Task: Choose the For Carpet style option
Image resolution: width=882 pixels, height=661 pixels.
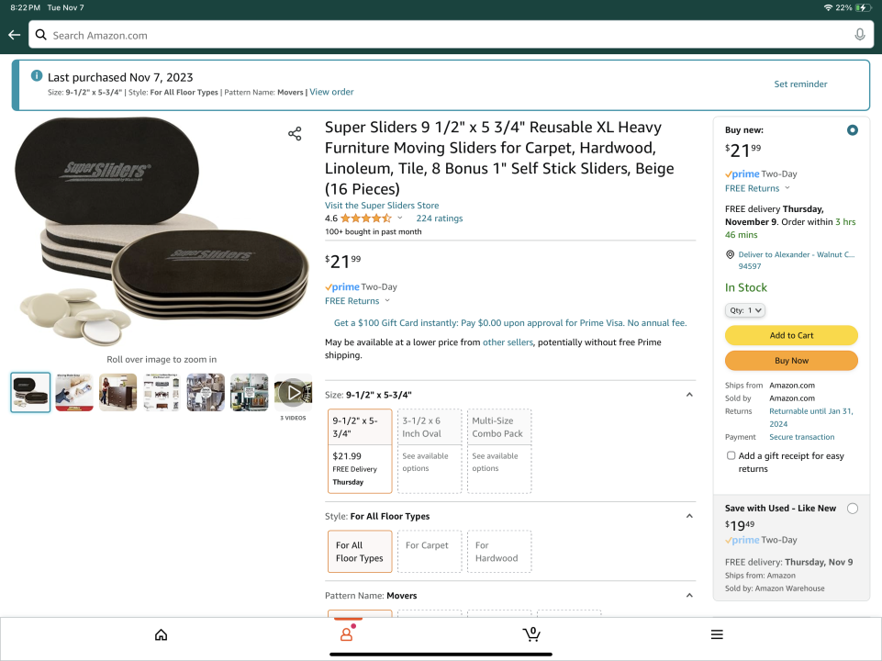Action: coord(430,552)
